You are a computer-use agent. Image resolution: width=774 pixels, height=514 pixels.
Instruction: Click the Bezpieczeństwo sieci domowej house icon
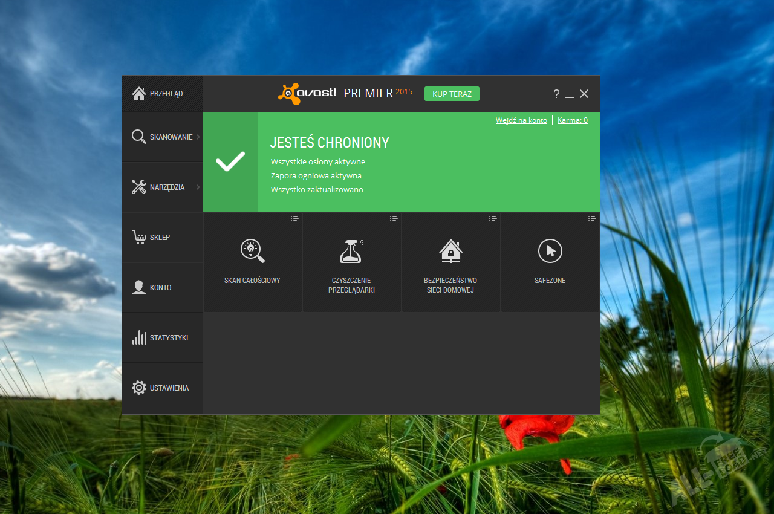450,250
